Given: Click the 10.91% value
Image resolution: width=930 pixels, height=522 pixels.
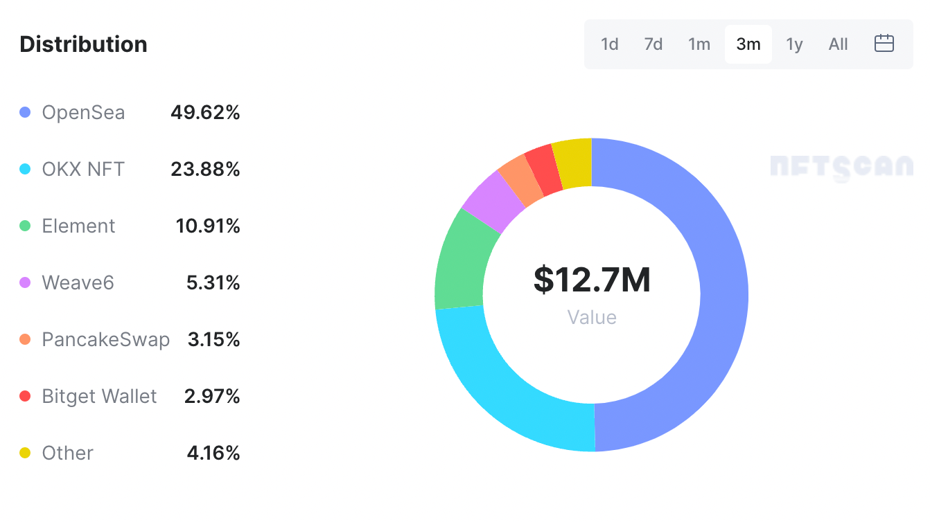Looking at the screenshot, I should [208, 226].
